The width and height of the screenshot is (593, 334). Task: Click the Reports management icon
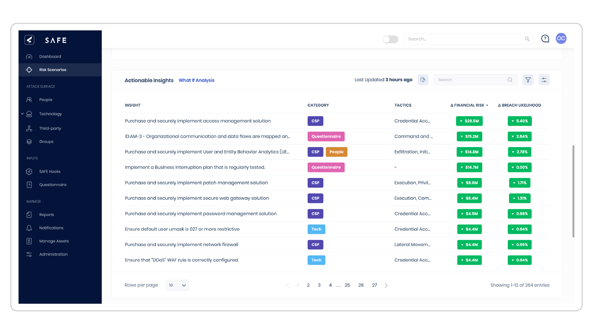(x=29, y=215)
